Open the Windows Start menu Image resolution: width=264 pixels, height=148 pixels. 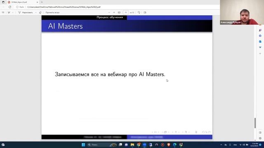[83, 145]
